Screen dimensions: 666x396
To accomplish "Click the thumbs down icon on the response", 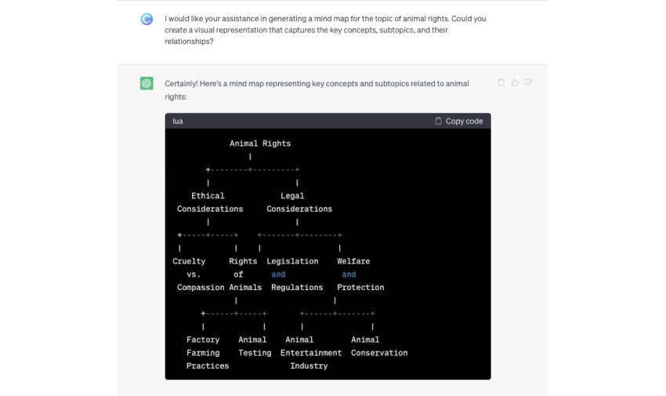I will pos(528,82).
